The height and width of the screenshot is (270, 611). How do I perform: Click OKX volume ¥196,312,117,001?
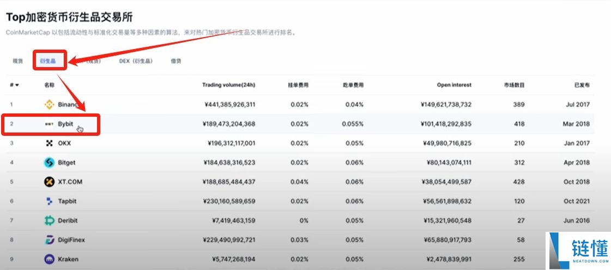pos(232,143)
